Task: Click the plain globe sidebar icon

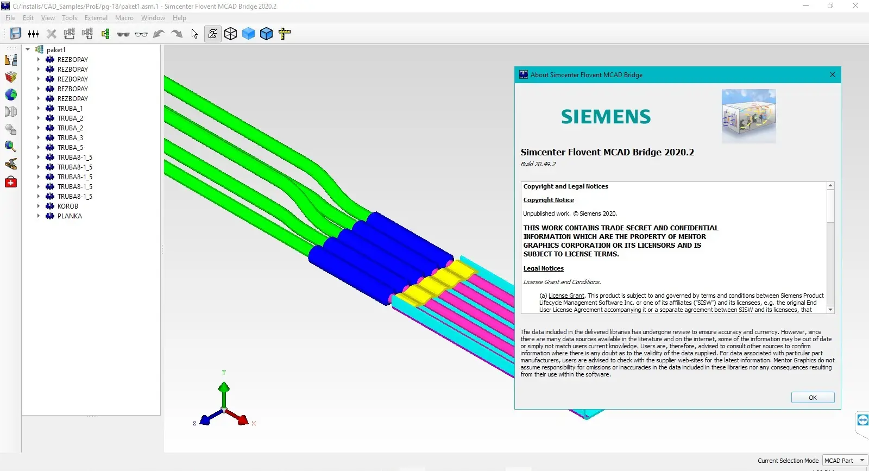Action: point(11,95)
